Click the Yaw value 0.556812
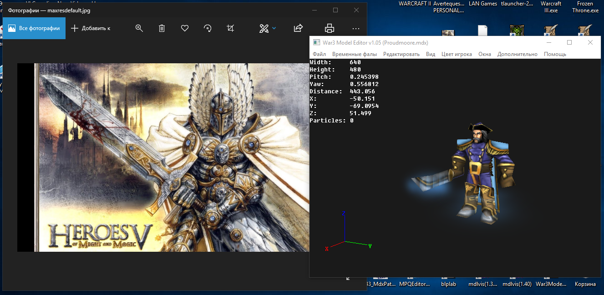 [364, 84]
